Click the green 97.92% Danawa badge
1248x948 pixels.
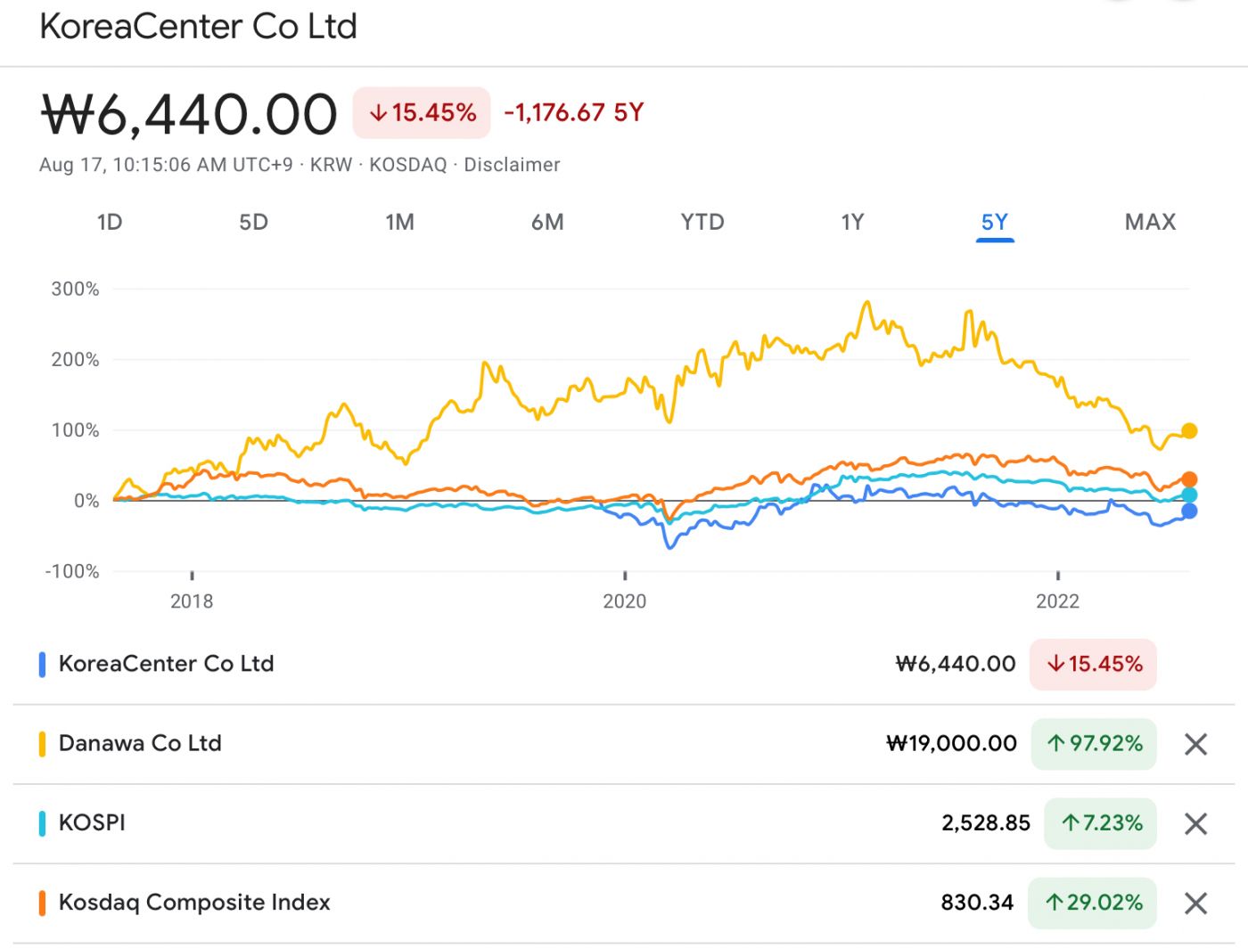(1094, 743)
